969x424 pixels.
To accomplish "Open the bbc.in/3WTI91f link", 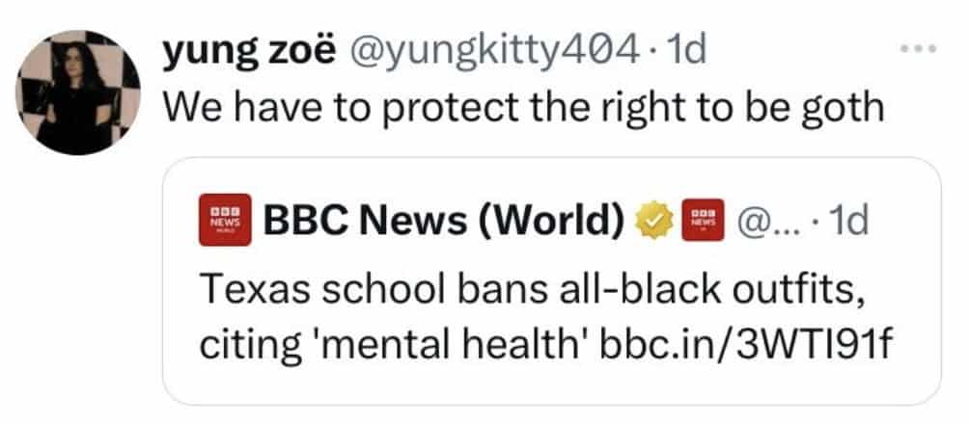I will click(x=738, y=346).
